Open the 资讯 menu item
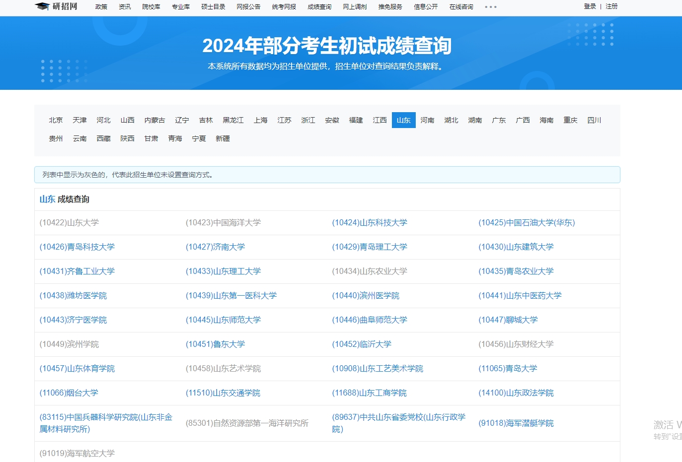682x462 pixels. (125, 7)
